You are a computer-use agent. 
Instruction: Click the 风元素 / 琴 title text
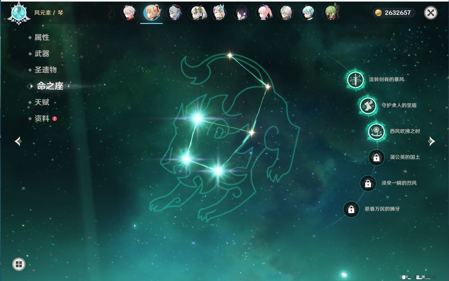tap(49, 13)
